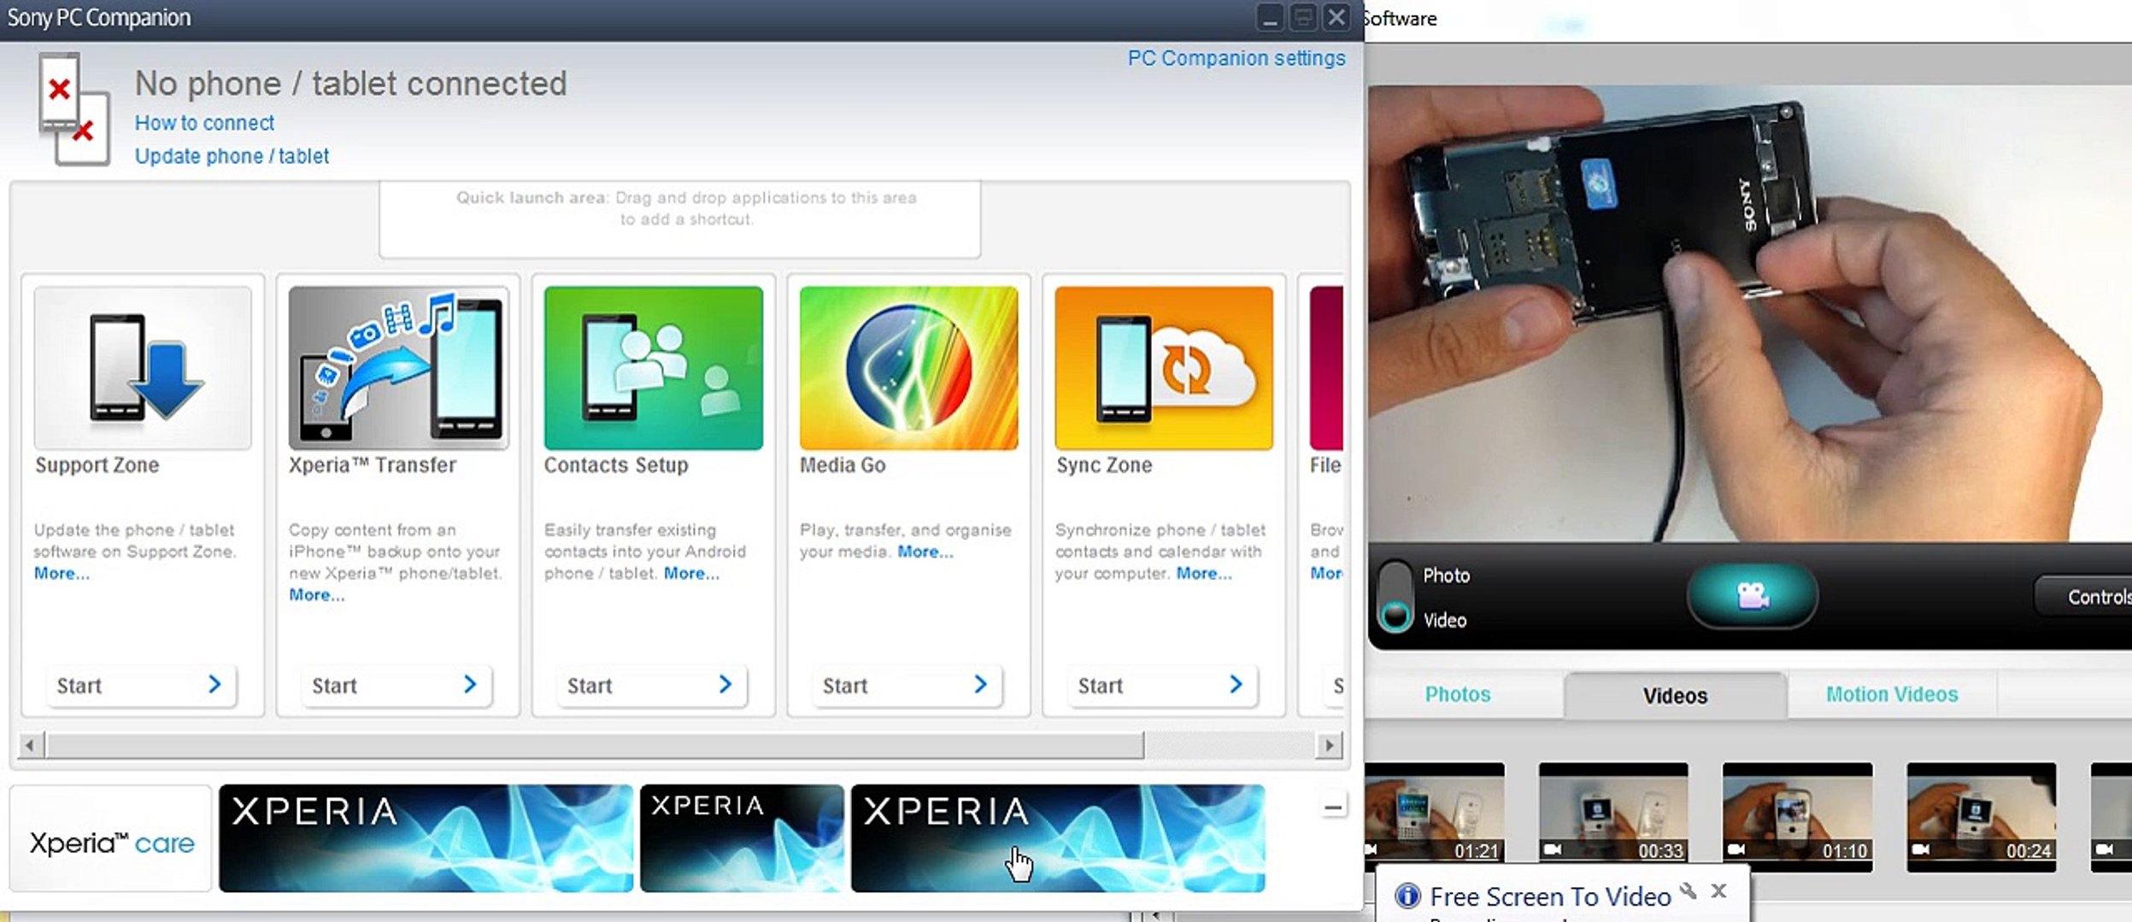2132x922 pixels.
Task: Collapse the Xperia banner with minus button
Action: tap(1332, 807)
